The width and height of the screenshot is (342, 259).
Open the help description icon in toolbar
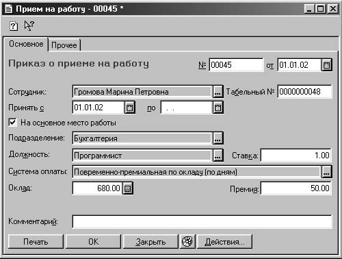click(x=14, y=26)
